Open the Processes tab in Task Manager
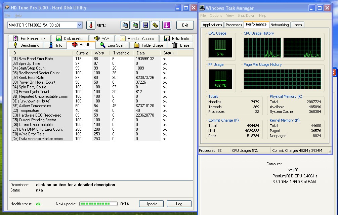Image resolution: width=338 pixels, height=215 pixels. [234, 24]
